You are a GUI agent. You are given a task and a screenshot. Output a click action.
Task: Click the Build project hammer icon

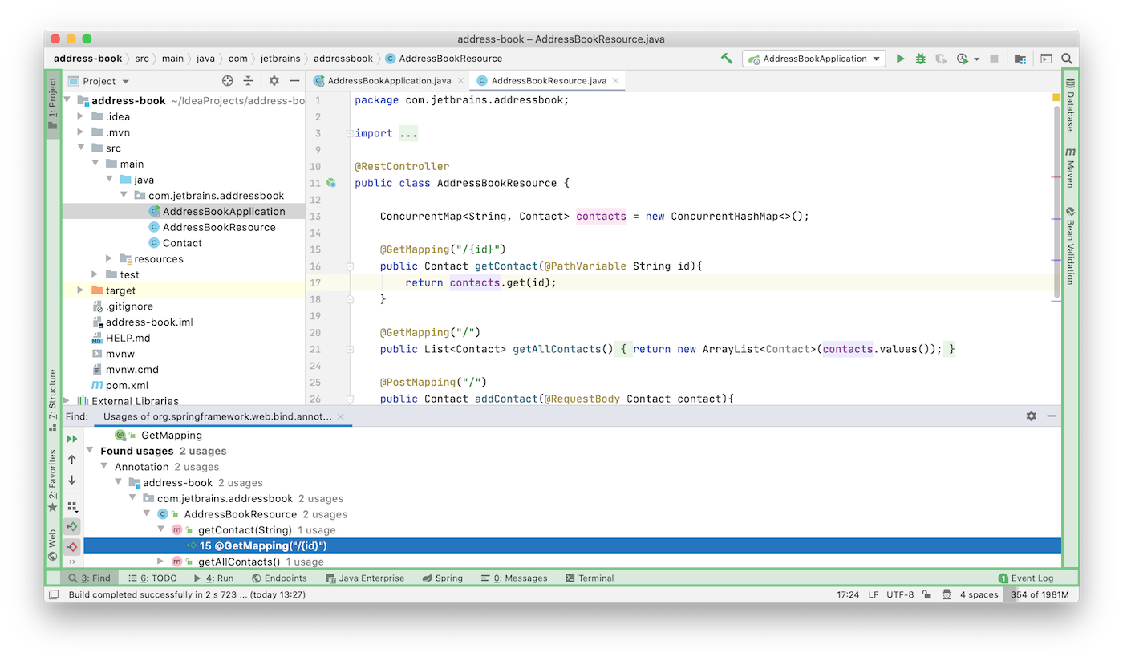[727, 59]
